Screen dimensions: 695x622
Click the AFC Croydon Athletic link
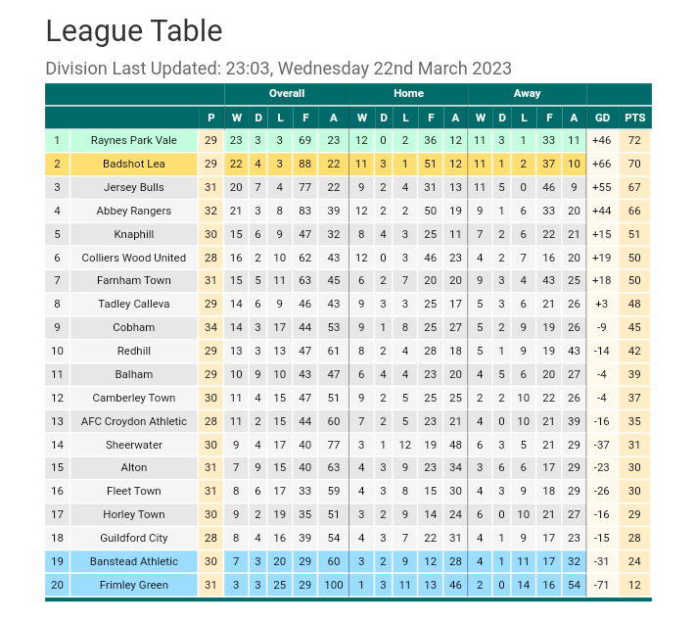coord(134,421)
